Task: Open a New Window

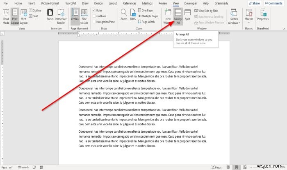Action: coord(168,17)
